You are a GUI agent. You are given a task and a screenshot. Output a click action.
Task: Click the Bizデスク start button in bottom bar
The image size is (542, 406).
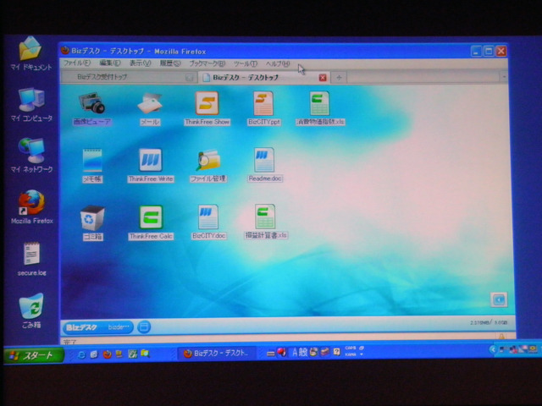tap(97, 327)
